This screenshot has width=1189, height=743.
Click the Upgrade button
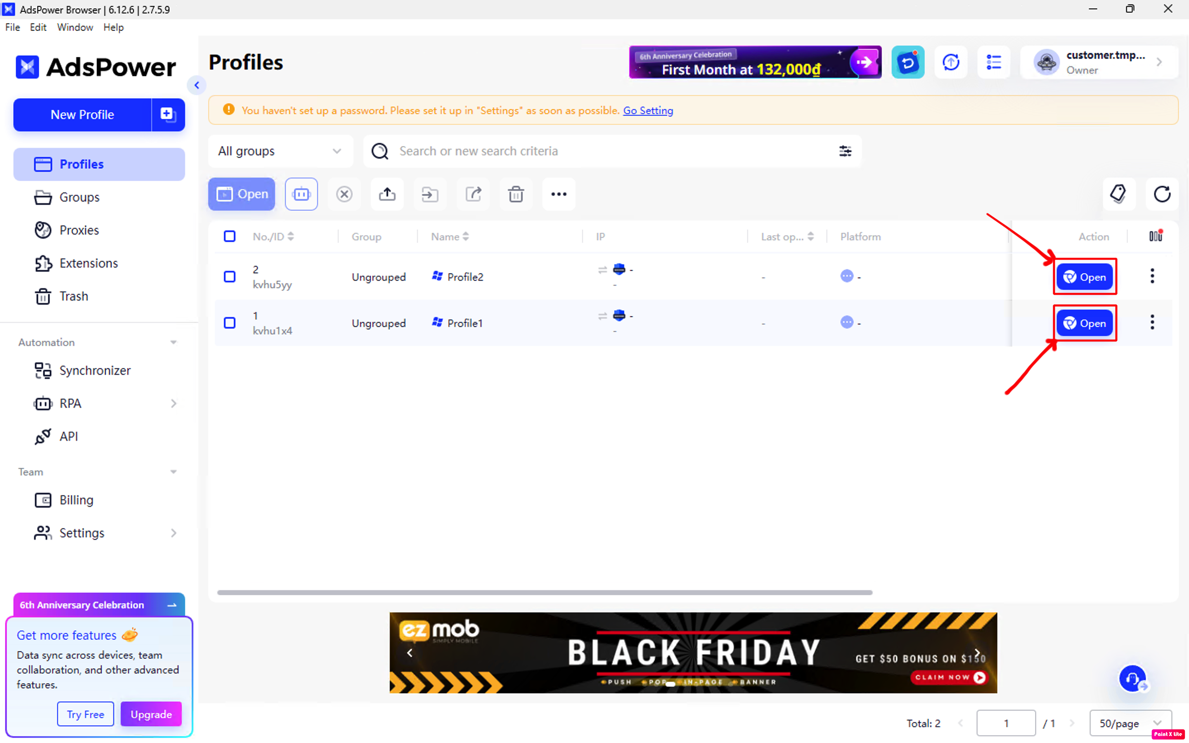click(151, 714)
